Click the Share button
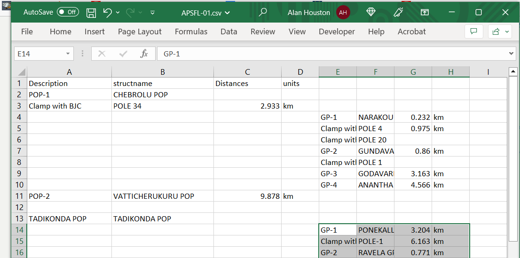This screenshot has height=258, width=520. coord(496,31)
